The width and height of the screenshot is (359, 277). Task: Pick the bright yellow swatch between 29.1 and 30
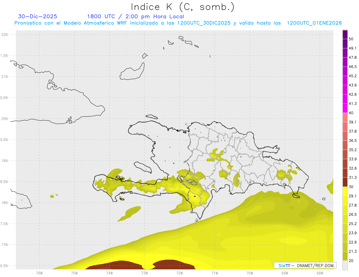point(345,191)
